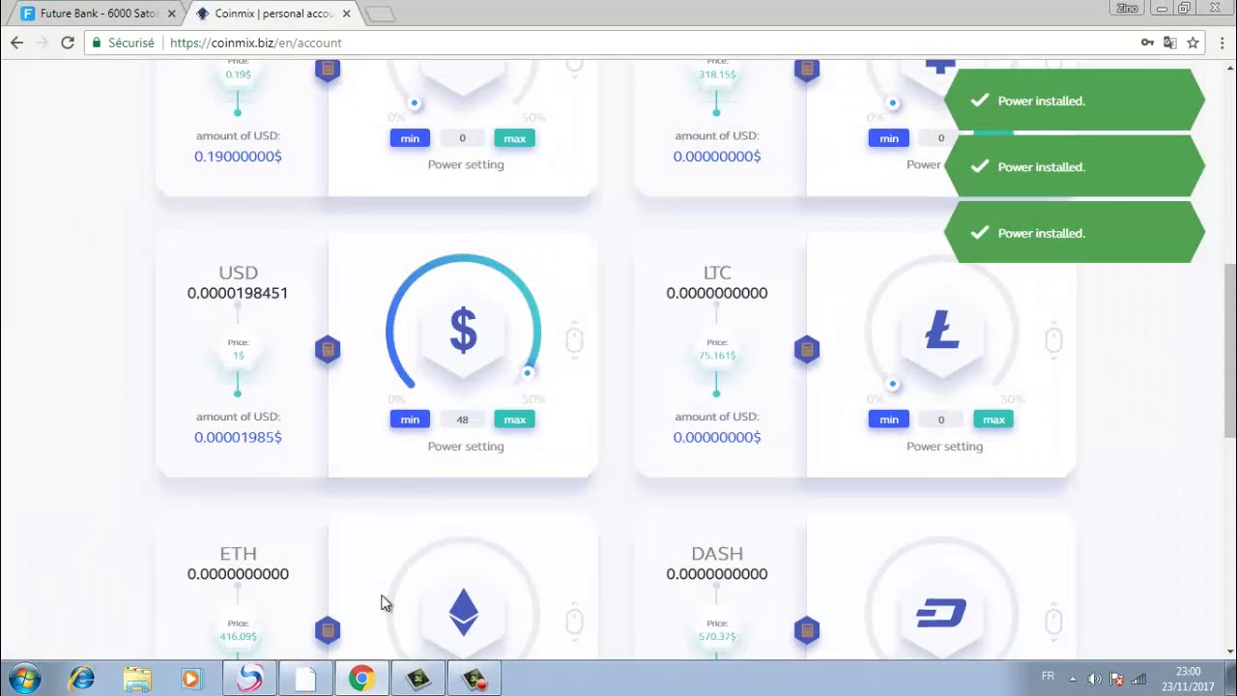1237x696 pixels.
Task: Dismiss the topmost Power installed notification
Action: tap(1075, 100)
